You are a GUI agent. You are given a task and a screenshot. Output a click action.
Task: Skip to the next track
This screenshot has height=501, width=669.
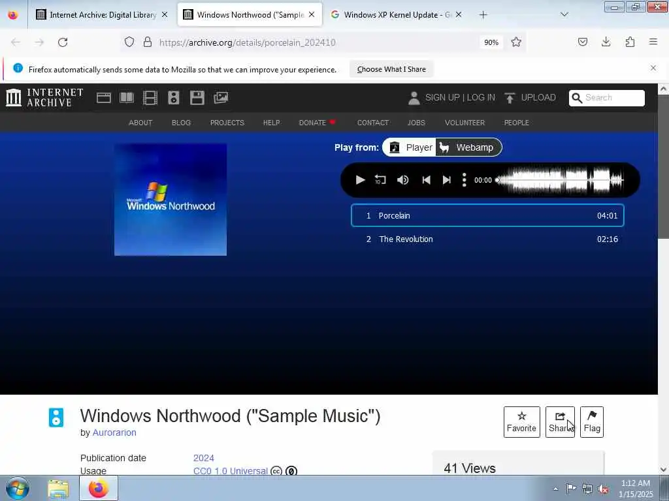pyautogui.click(x=447, y=180)
